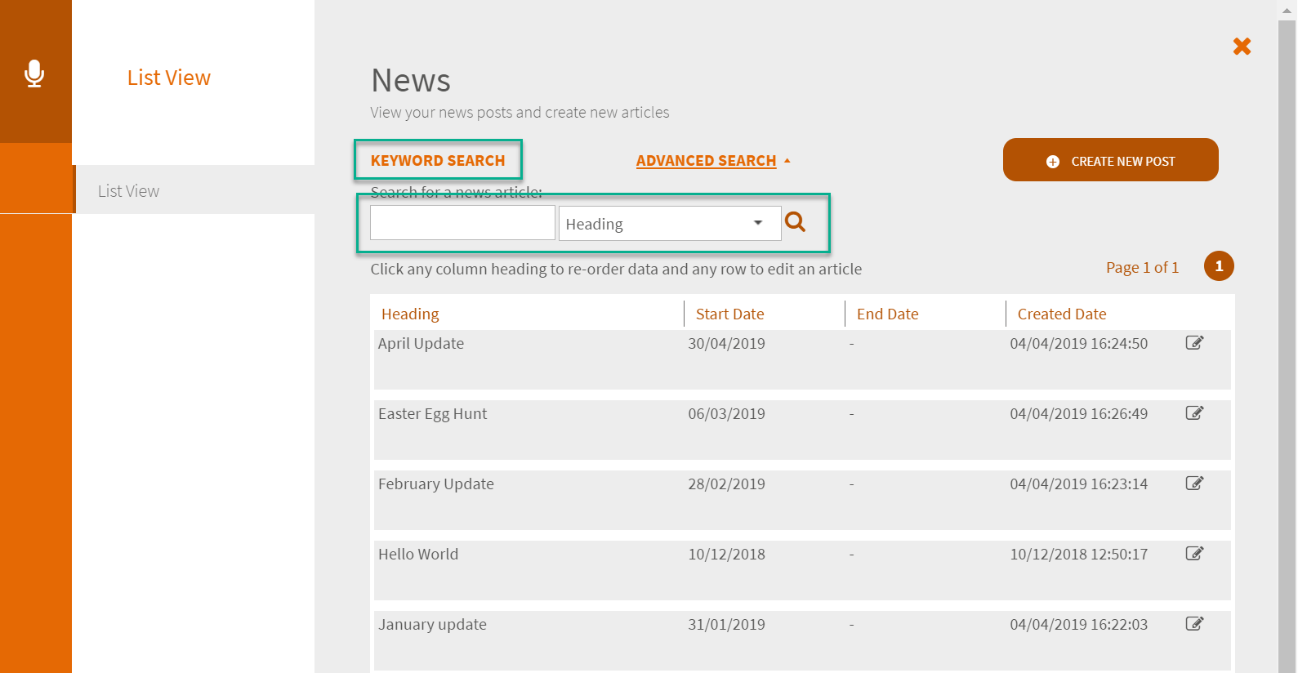Sort by Created Date column
The height and width of the screenshot is (673, 1298).
[x=1062, y=314]
